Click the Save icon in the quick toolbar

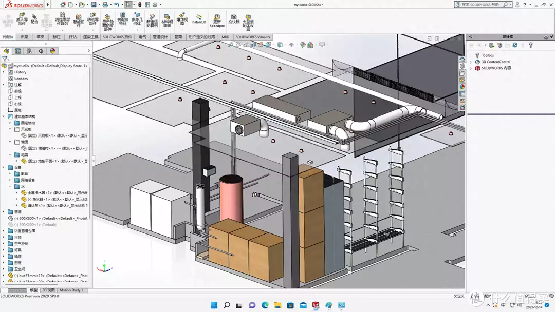[93, 5]
